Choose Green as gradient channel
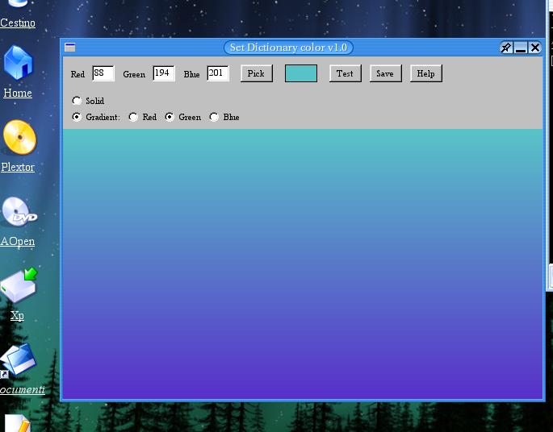Screen dimensions: 553x432 coord(170,117)
